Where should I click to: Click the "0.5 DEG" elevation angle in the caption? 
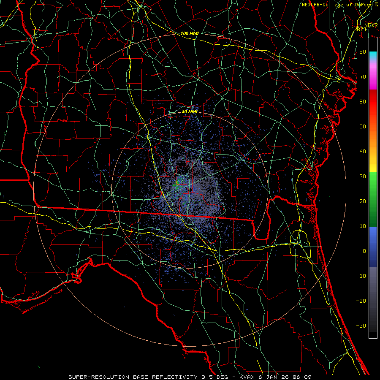point(215,377)
